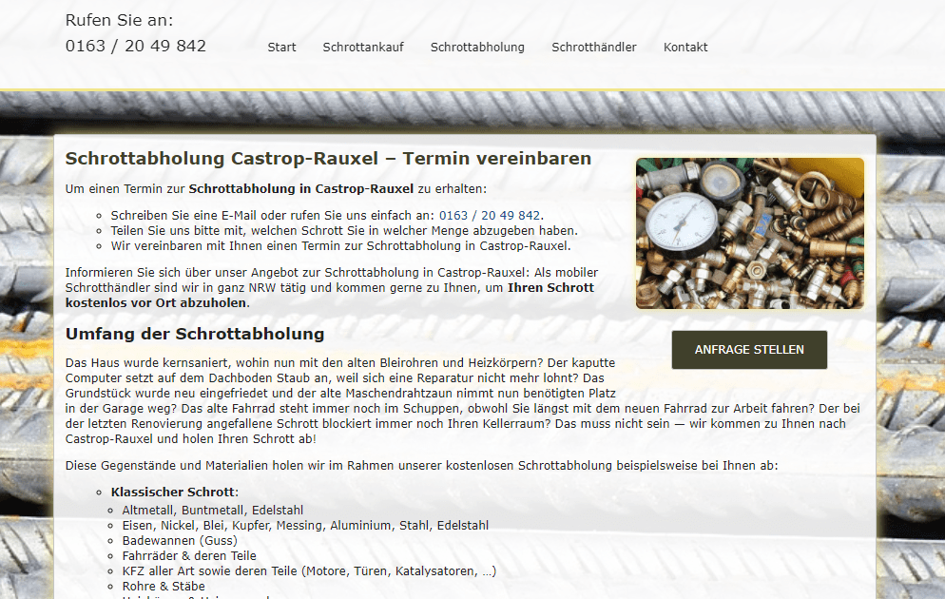Click the phone number link in the bullet list
The height and width of the screenshot is (599, 945).
[x=489, y=216]
